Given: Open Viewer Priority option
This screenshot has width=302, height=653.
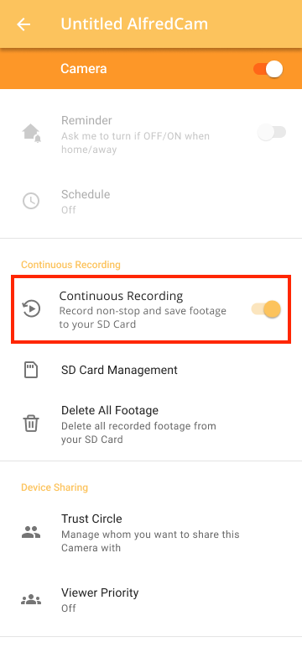Looking at the screenshot, I should tap(151, 600).
